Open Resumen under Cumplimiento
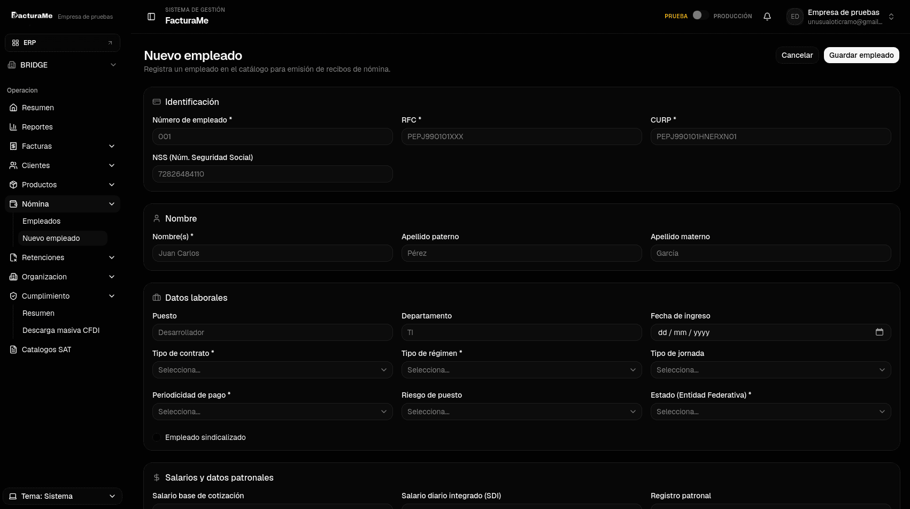 (x=63, y=313)
